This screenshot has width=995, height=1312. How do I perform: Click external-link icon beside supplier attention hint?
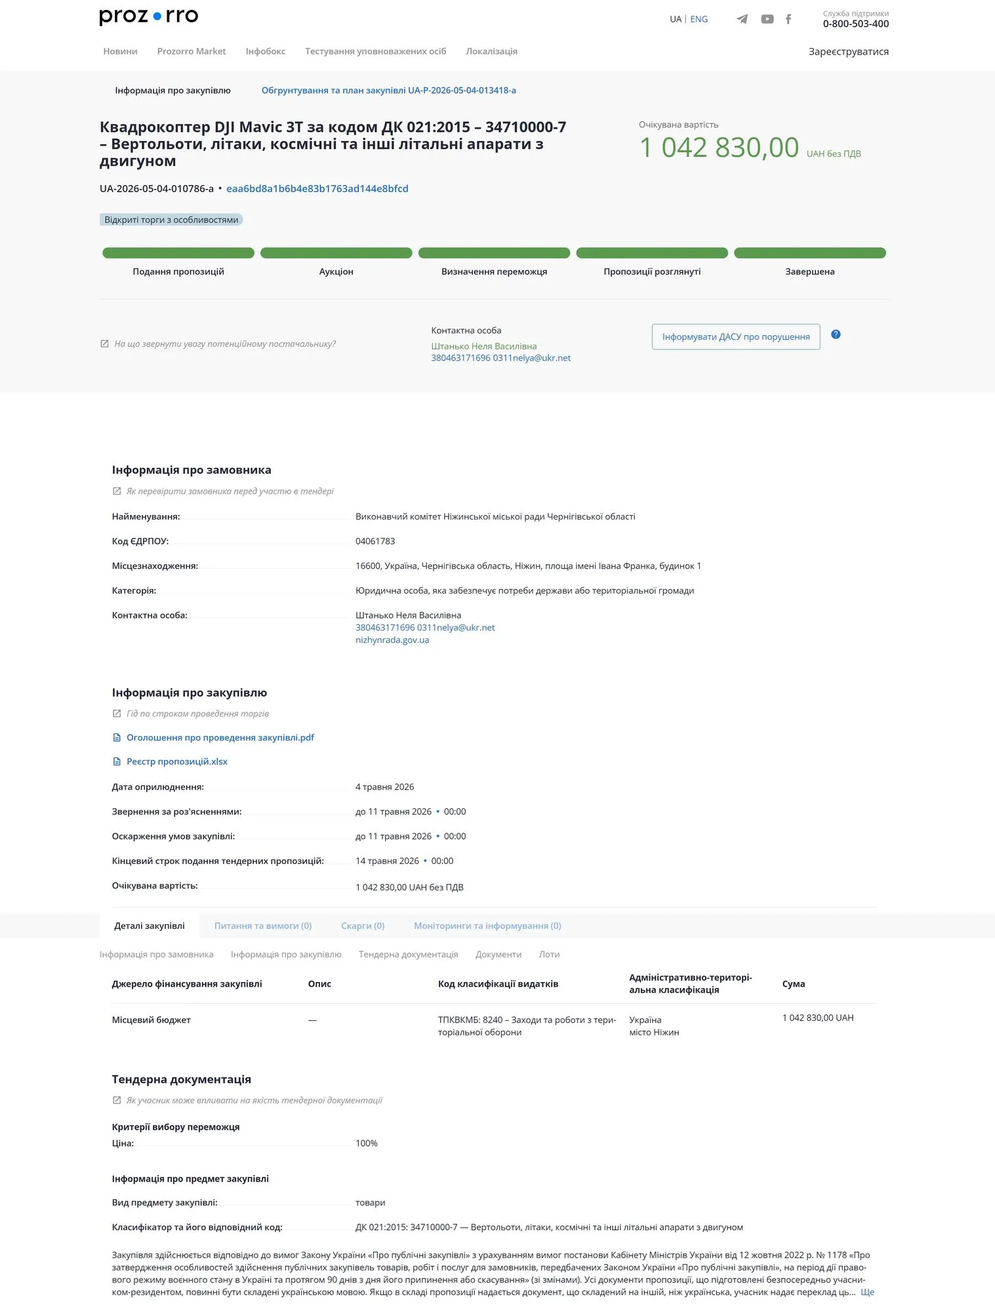104,344
